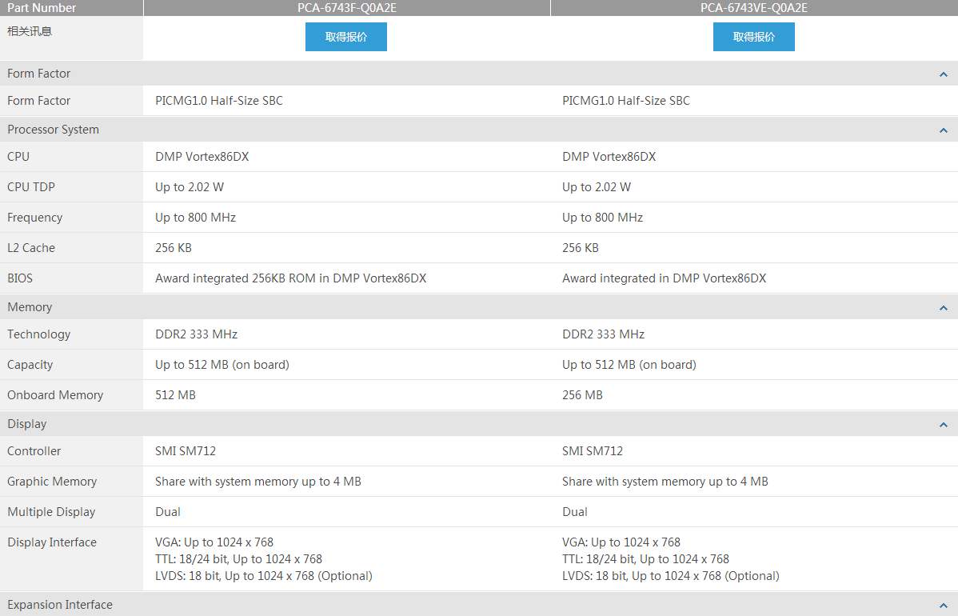The height and width of the screenshot is (616, 958).
Task: Select the '256 MB' onboard memory value
Action: tap(582, 394)
